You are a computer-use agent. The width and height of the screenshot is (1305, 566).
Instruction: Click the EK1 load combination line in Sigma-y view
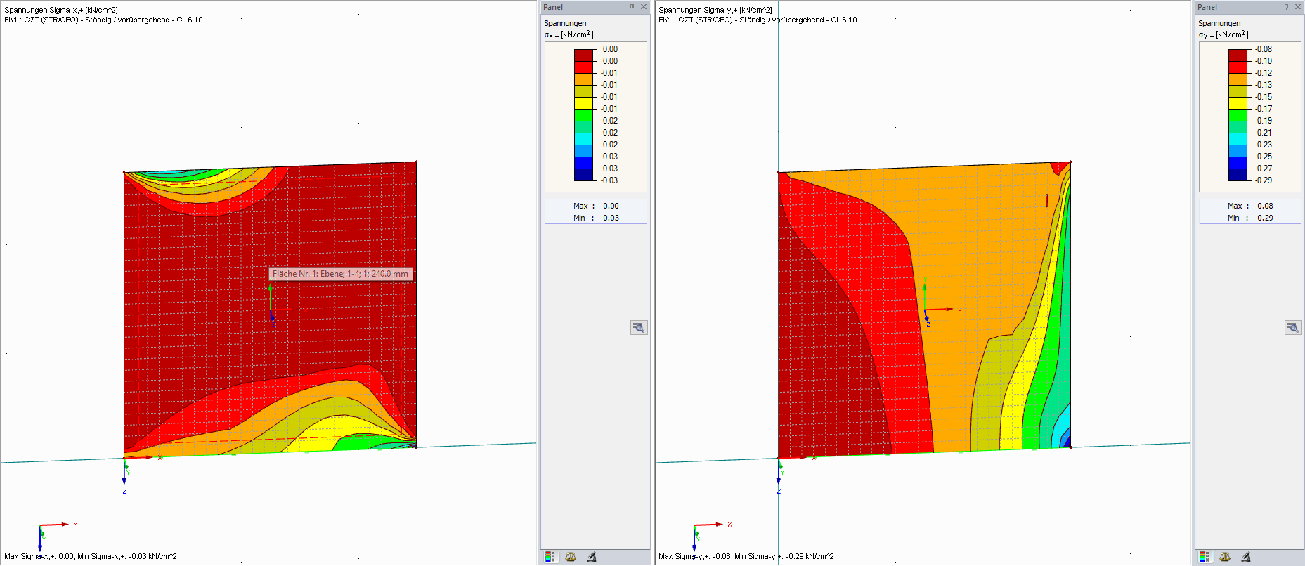(x=758, y=20)
